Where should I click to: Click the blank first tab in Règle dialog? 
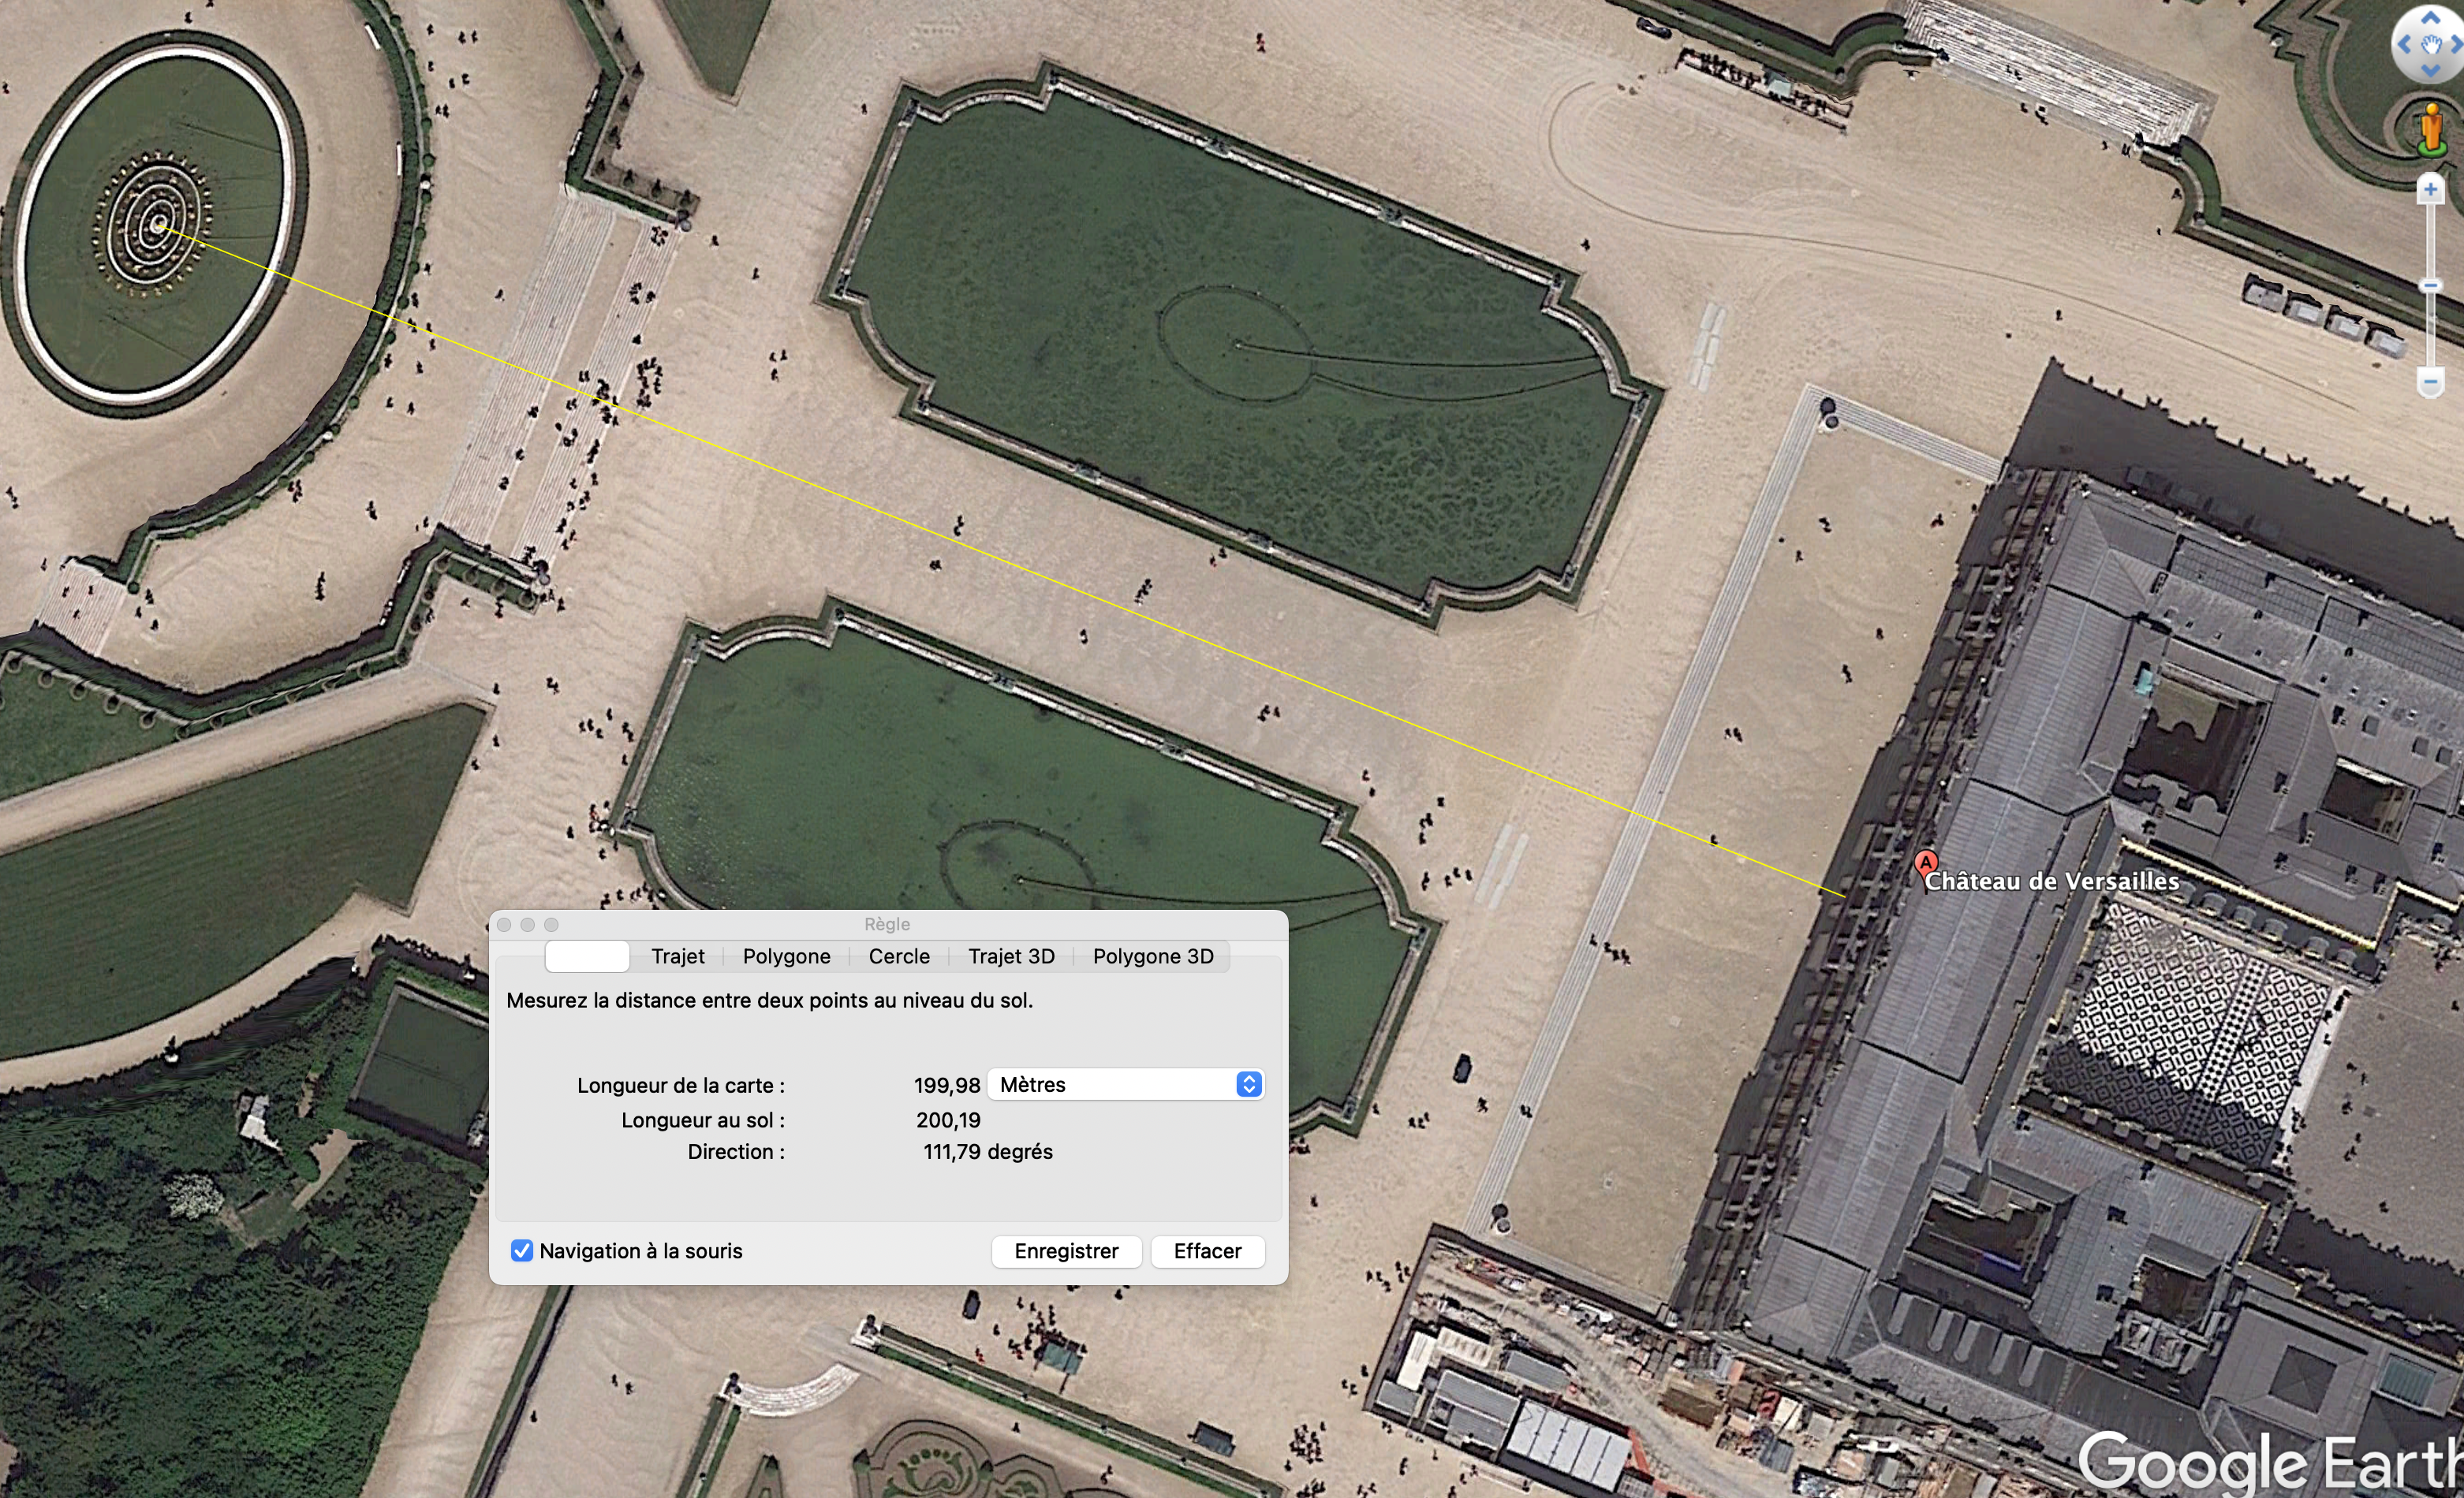587,956
